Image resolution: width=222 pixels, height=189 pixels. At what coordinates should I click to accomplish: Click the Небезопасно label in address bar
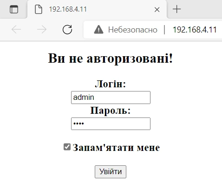click(x=133, y=30)
